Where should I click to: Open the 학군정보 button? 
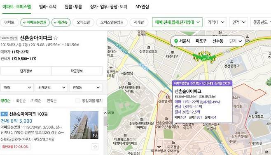(77, 71)
